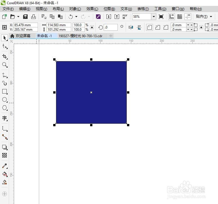Select the Shape edit tool

(5, 46)
